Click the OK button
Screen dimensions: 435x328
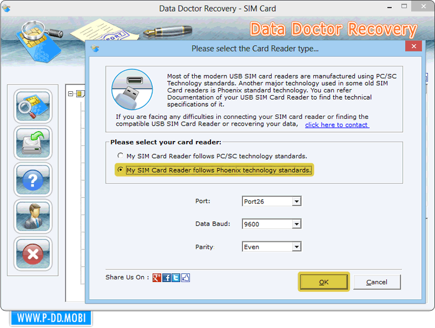pos(324,282)
